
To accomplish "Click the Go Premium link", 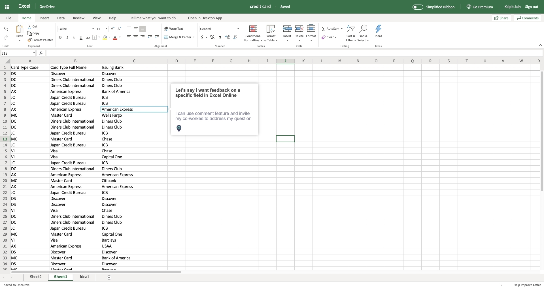I will (x=480, y=7).
